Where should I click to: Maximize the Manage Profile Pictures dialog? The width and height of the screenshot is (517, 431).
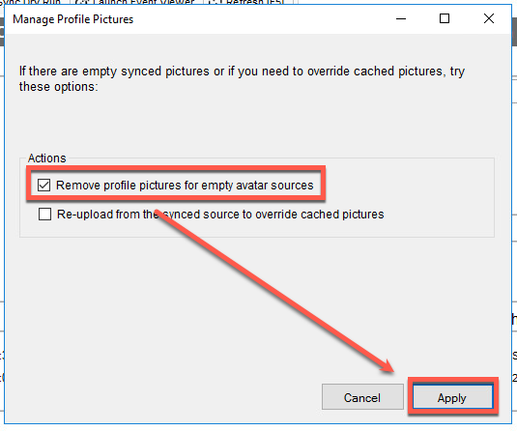pyautogui.click(x=445, y=18)
